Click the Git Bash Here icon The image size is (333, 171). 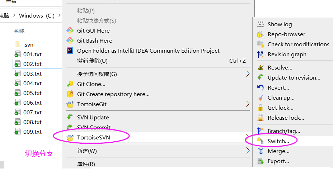tap(70, 41)
